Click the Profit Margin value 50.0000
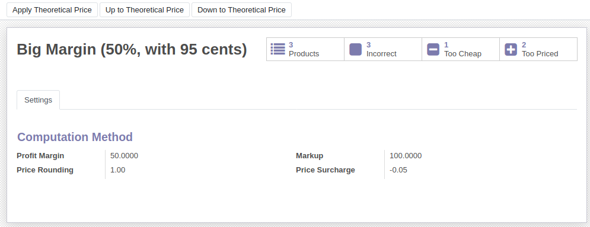 click(x=124, y=156)
